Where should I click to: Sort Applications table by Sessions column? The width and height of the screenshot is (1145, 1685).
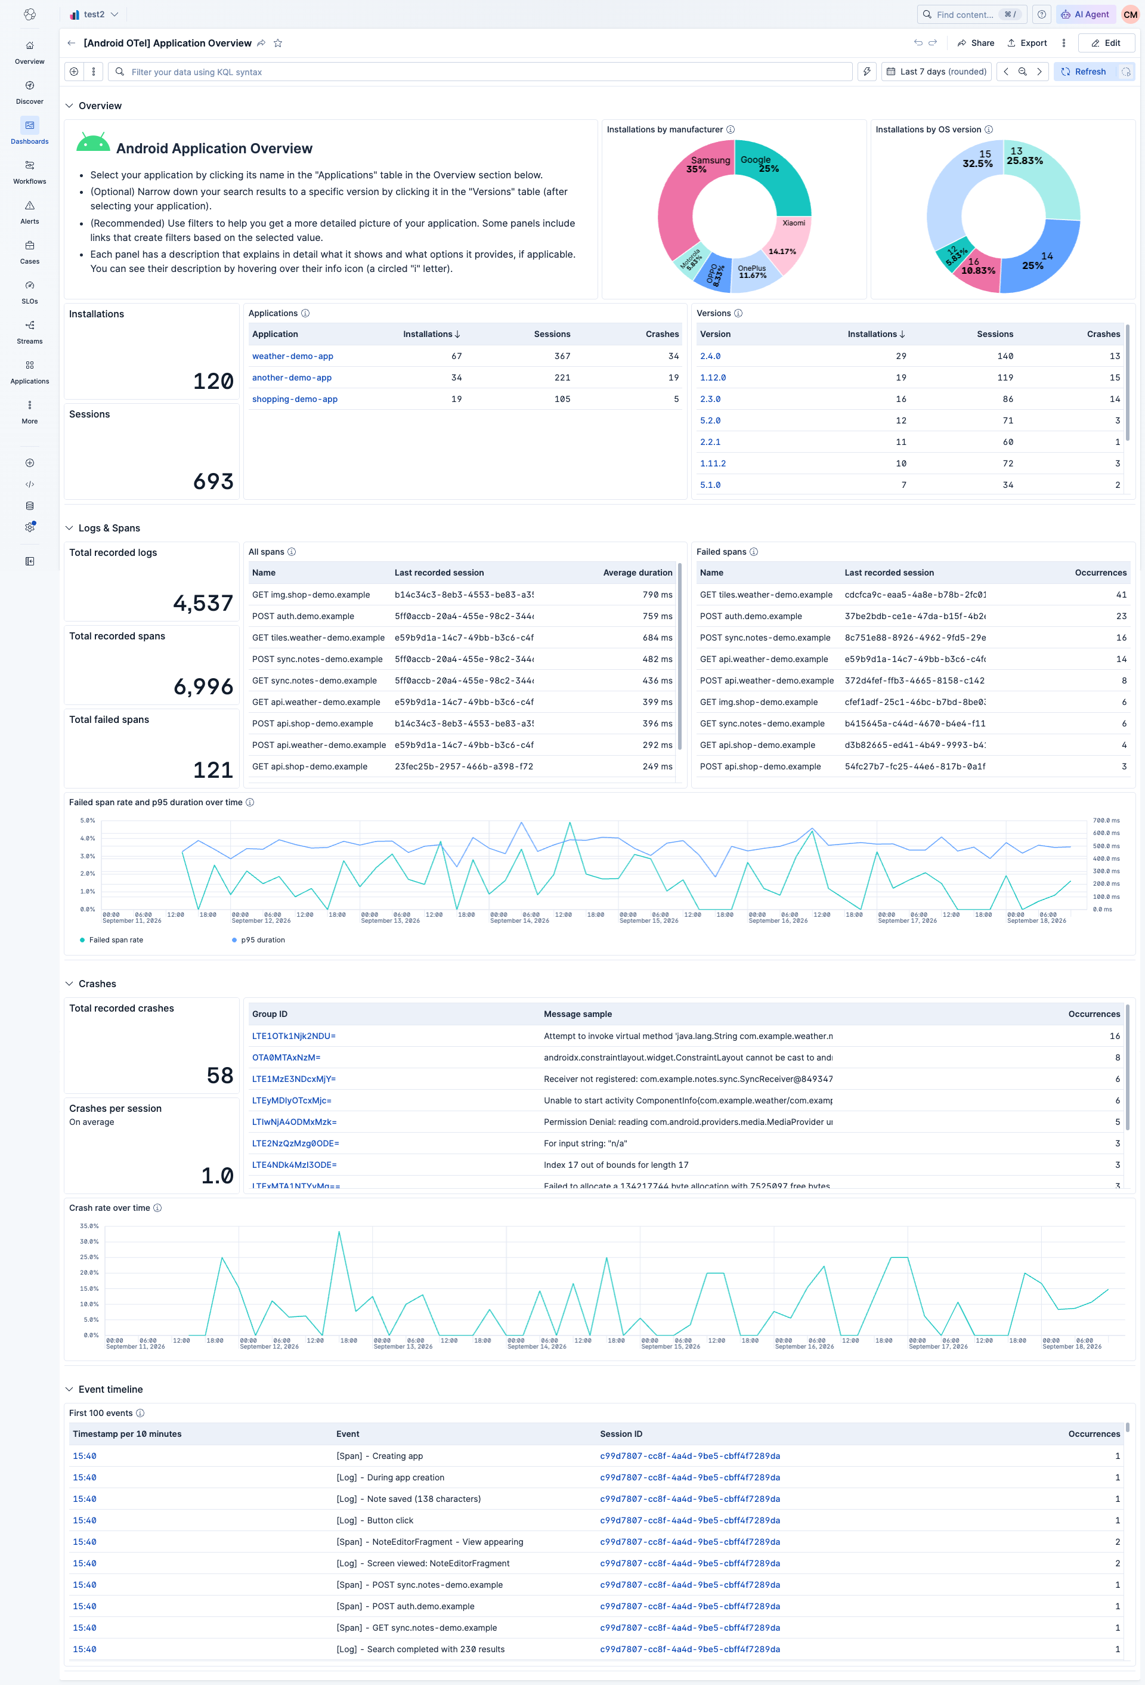pyautogui.click(x=552, y=334)
